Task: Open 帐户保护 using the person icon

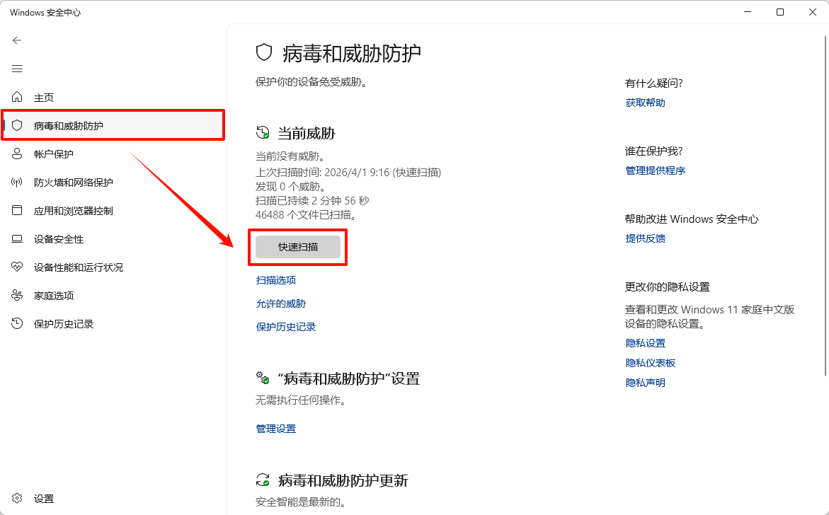Action: click(17, 154)
